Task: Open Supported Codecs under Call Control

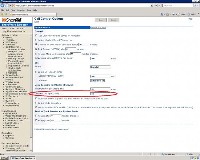Action: pos(18,66)
